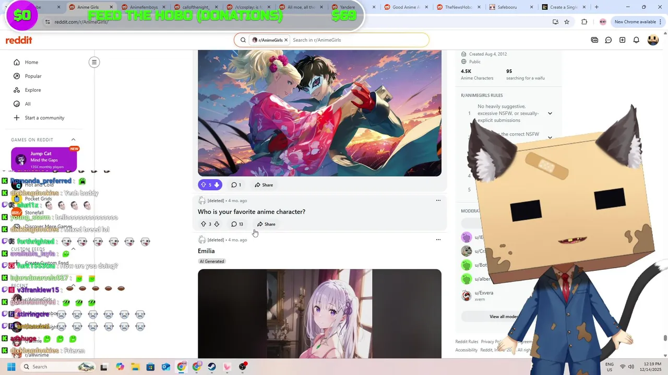The height and width of the screenshot is (375, 668).
Task: Click the page vertical scrollbar thumb
Action: point(665,338)
